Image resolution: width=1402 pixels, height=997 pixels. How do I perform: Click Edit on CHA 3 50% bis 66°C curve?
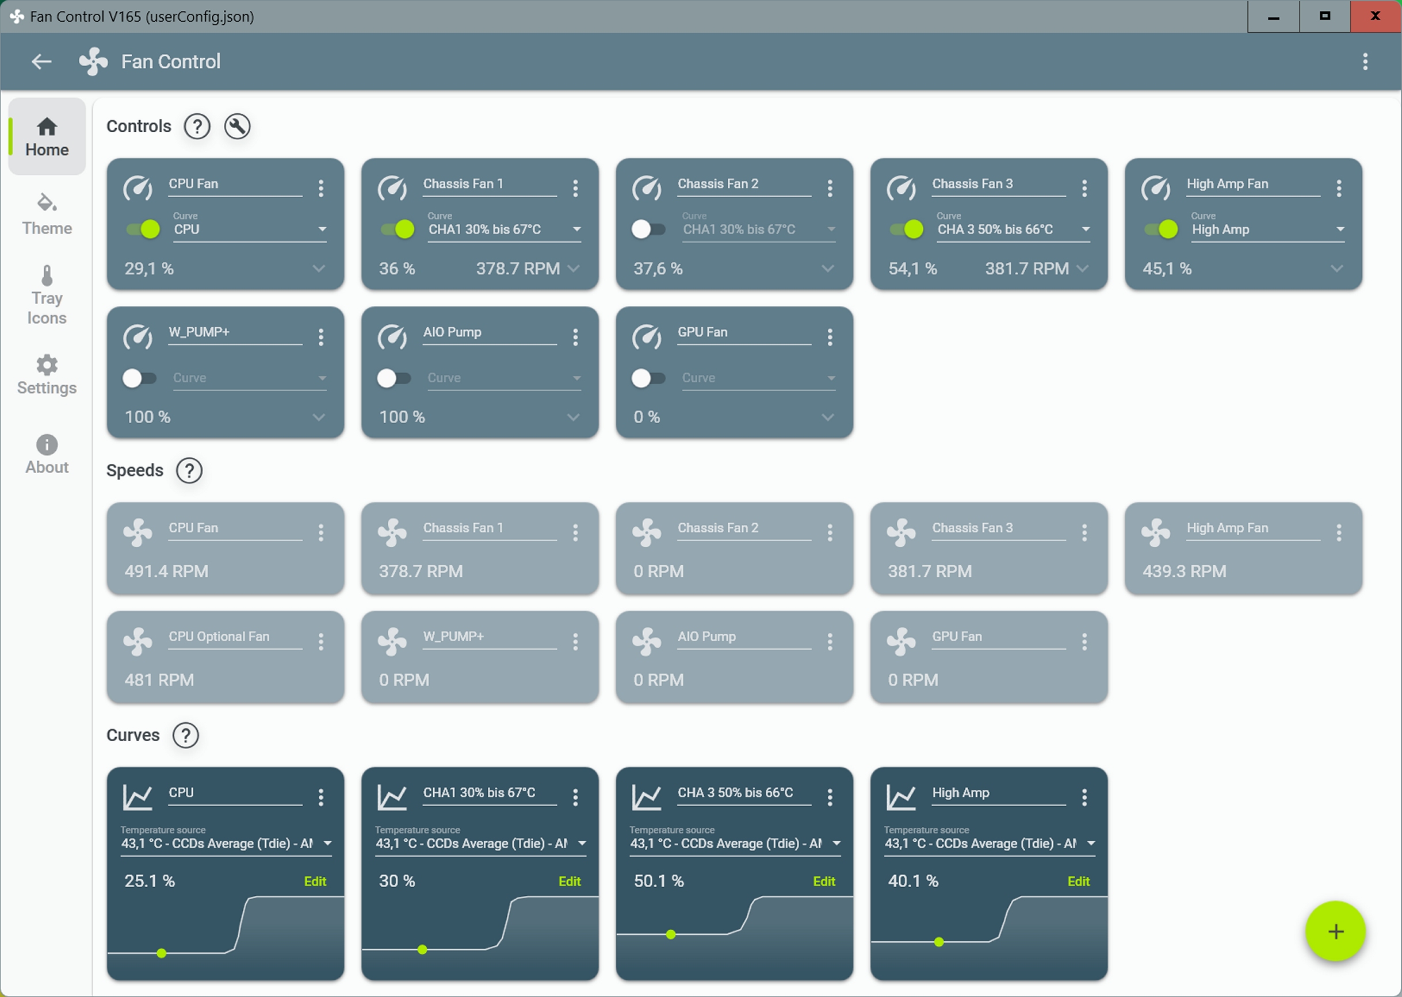point(824,881)
